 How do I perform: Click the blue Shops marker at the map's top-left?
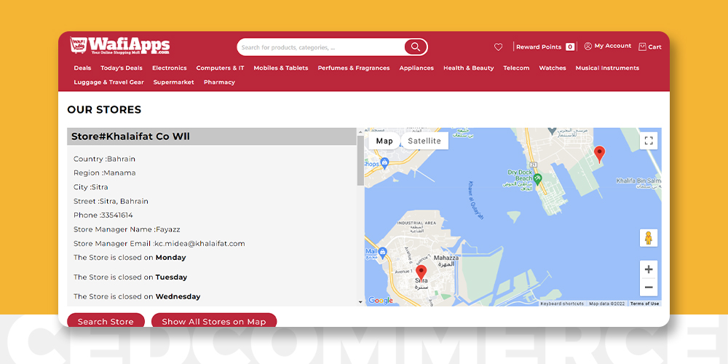point(384,163)
